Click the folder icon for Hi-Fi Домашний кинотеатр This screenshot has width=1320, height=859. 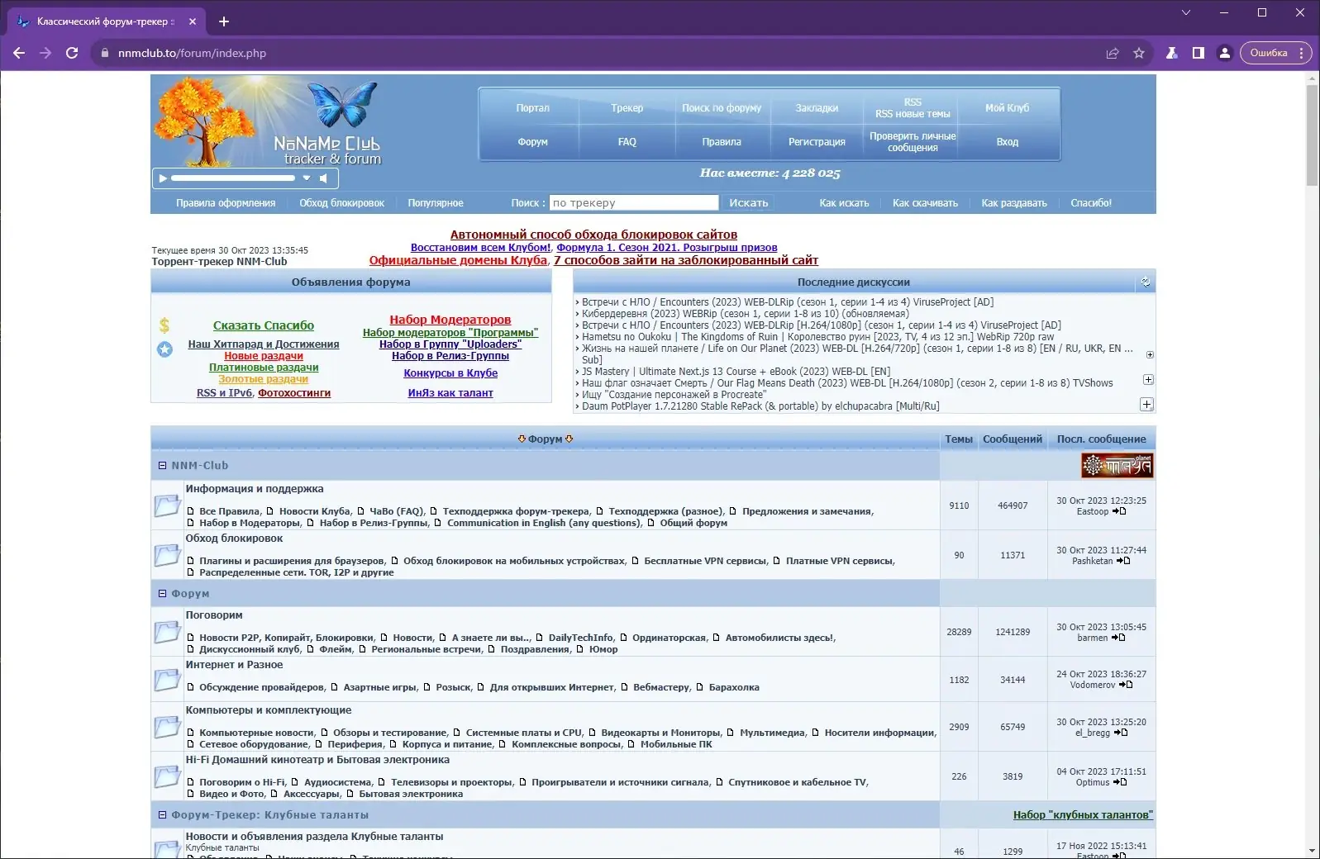point(167,776)
